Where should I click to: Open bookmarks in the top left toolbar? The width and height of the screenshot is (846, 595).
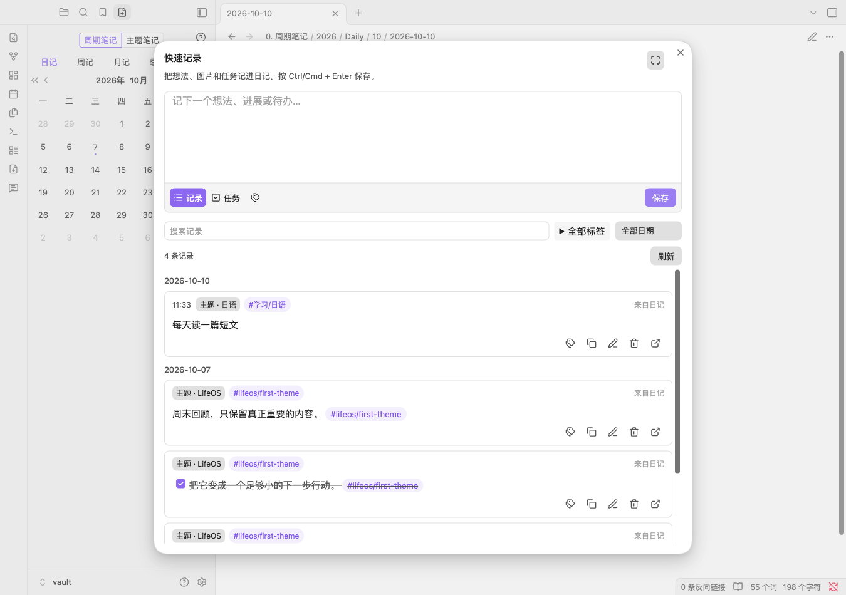pos(103,12)
